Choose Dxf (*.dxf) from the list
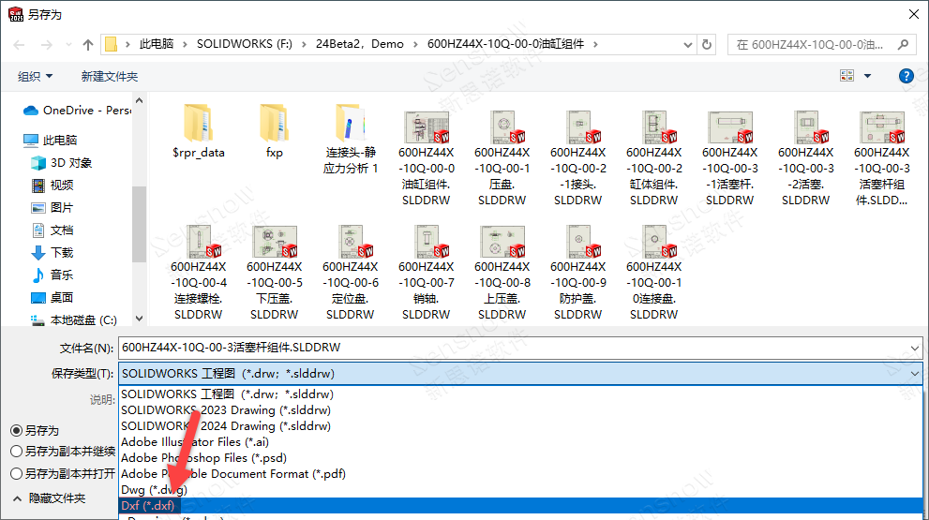 click(x=148, y=506)
